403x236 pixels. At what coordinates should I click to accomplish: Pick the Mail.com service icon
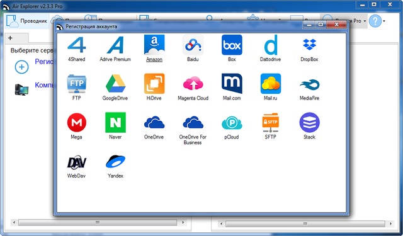232,84
